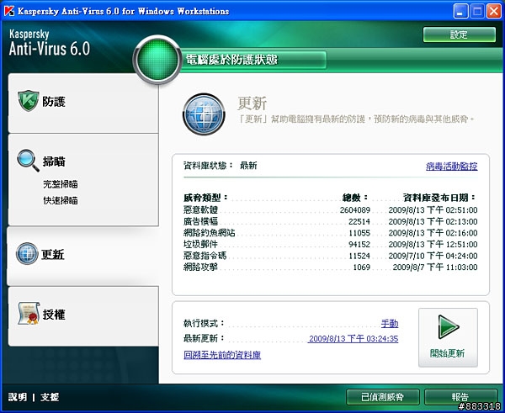Click the large globe icon beside 更新 heading
This screenshot has width=505, height=413.
coord(204,114)
